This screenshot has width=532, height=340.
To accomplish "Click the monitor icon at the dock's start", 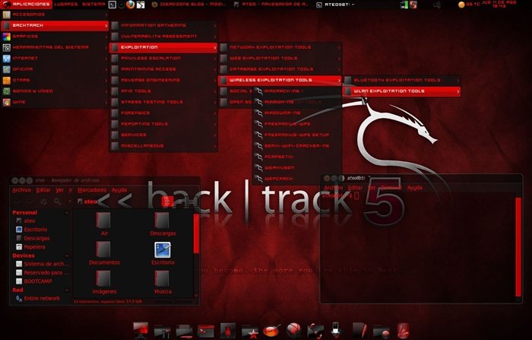I will [141, 330].
